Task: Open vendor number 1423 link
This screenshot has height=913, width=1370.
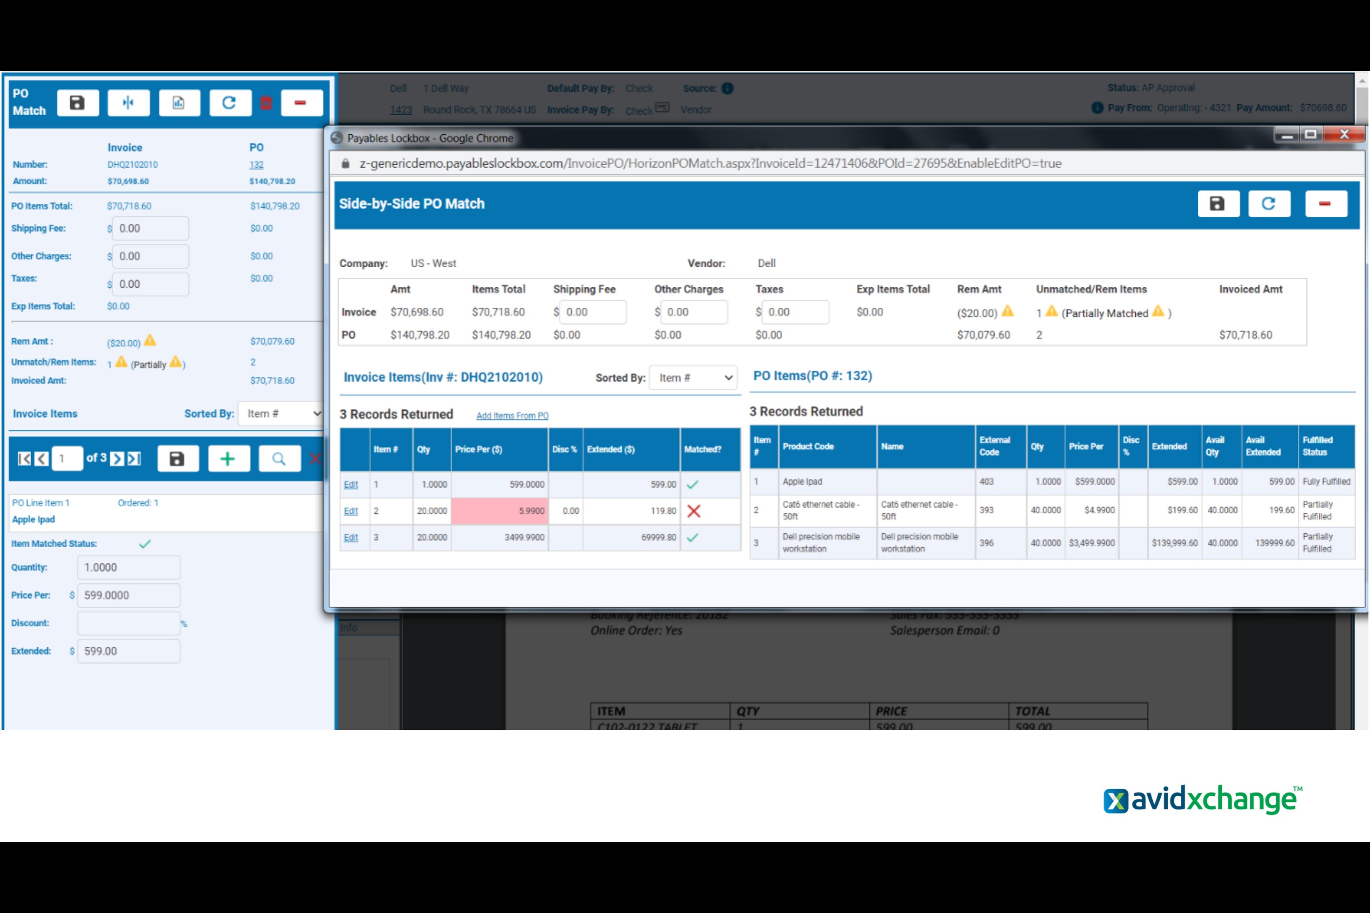Action: pos(401,110)
